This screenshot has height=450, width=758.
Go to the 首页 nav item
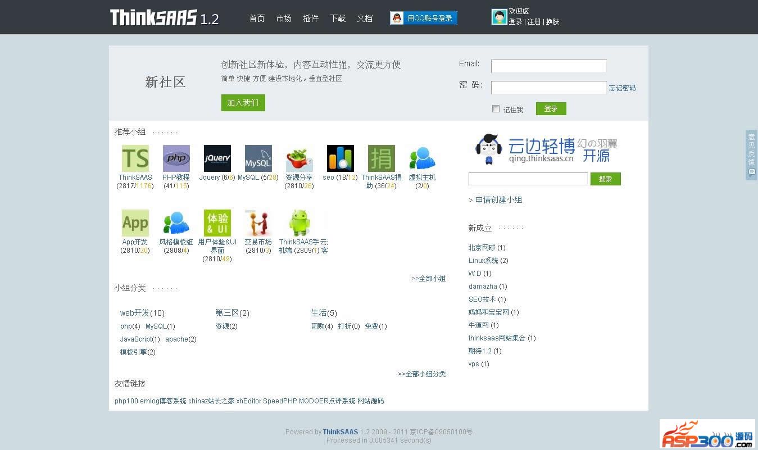point(257,19)
